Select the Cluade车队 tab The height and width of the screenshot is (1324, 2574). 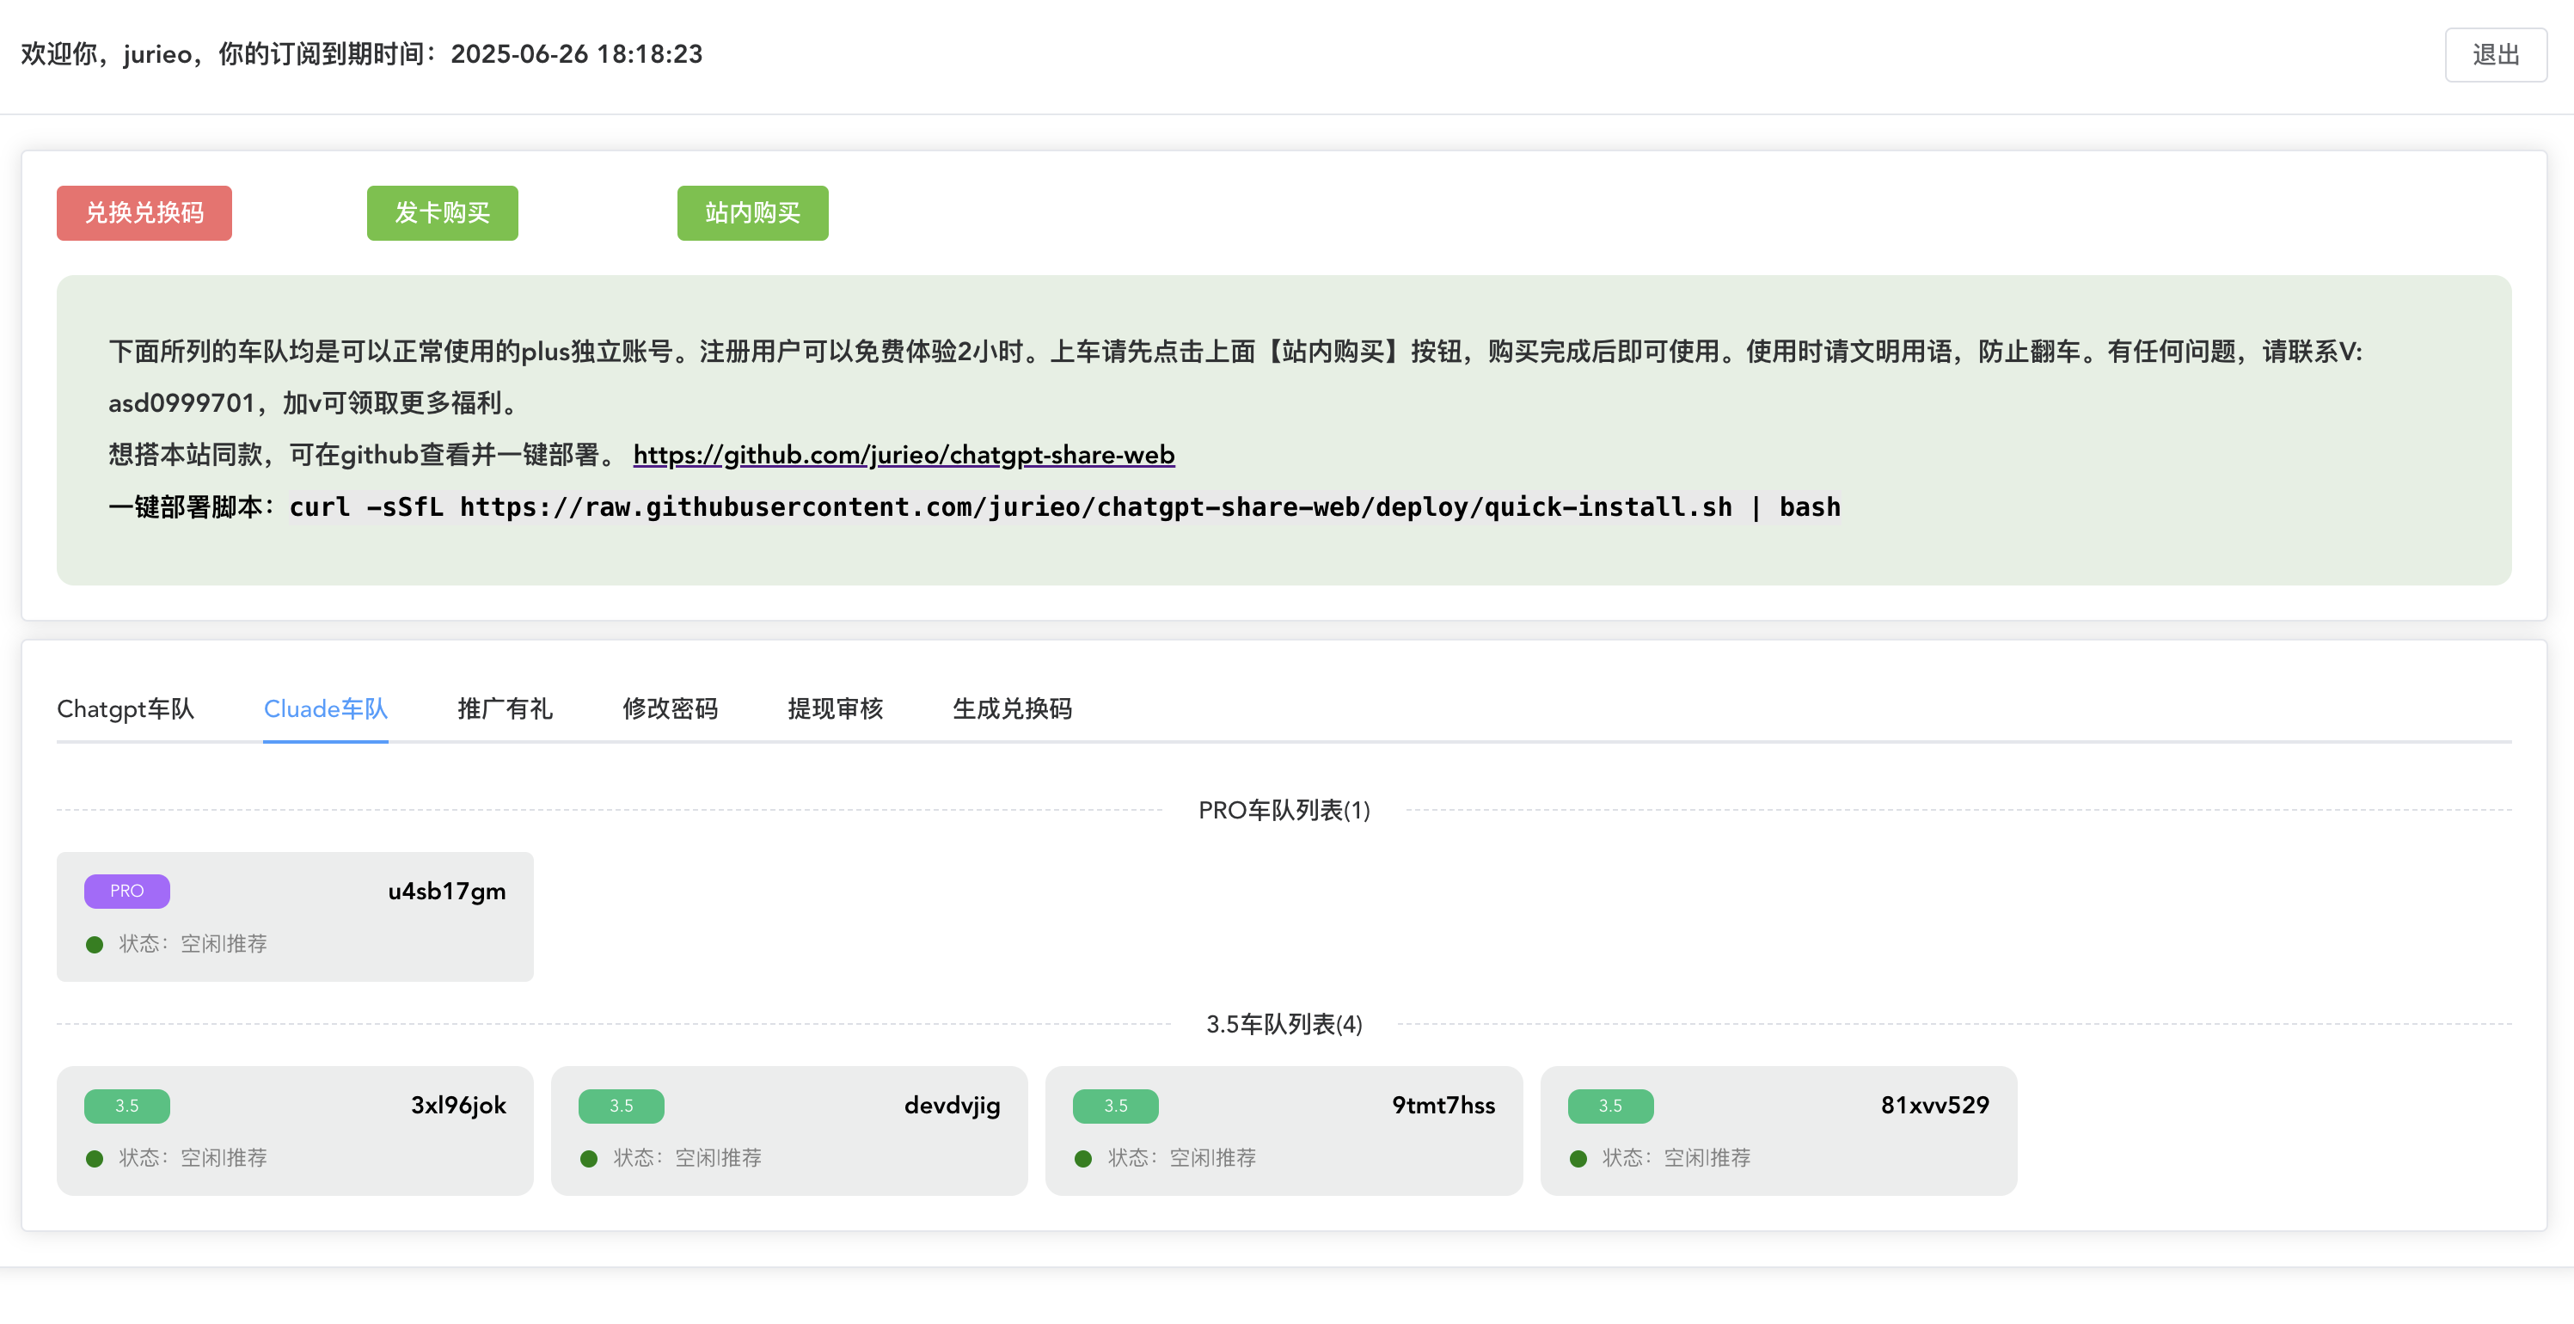325,708
